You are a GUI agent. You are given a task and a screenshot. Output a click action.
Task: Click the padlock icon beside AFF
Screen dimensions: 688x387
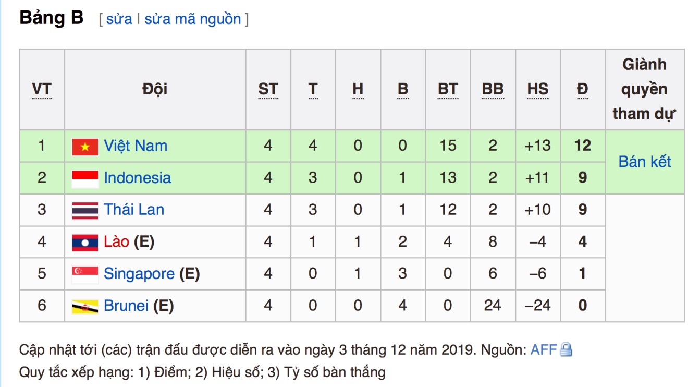click(566, 349)
